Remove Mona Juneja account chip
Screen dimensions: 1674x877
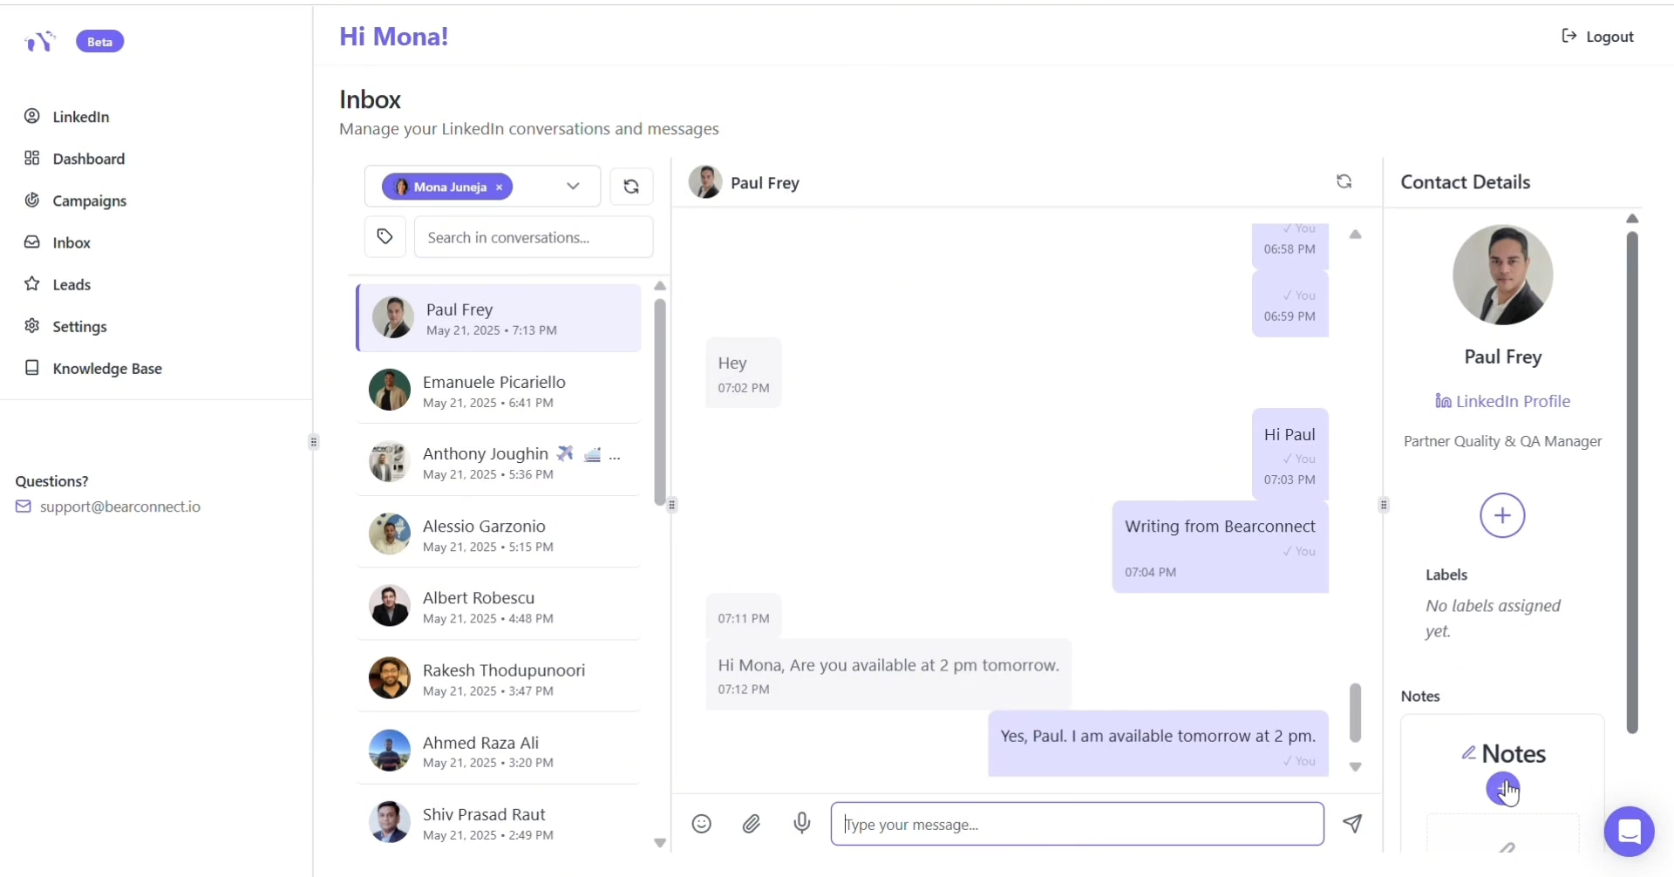click(500, 187)
